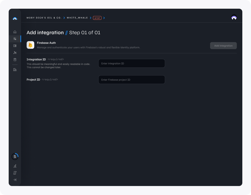Click the Project ID label
Image resolution: width=251 pixels, height=195 pixels.
[x=33, y=80]
